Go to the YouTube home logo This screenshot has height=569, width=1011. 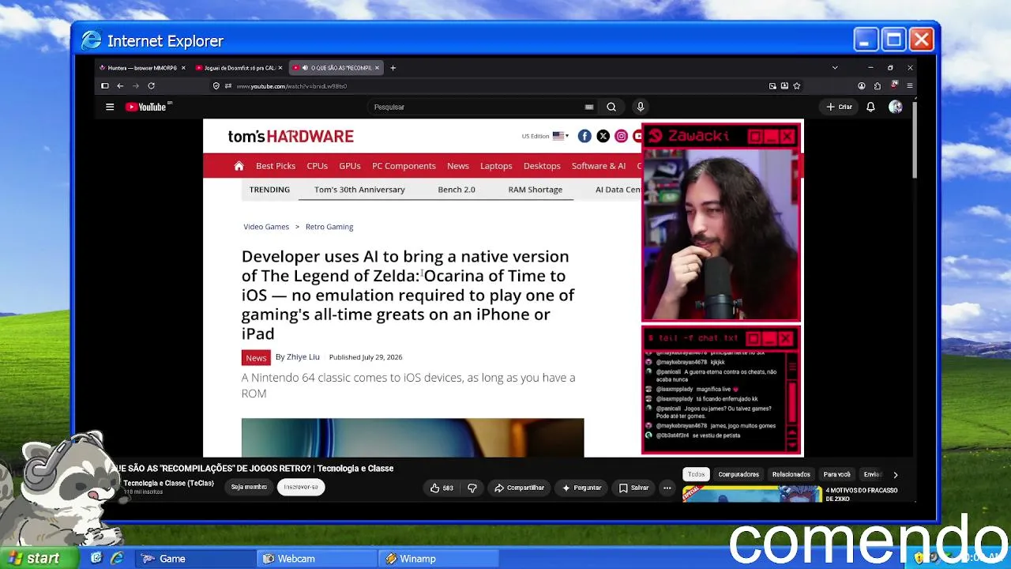click(x=146, y=107)
